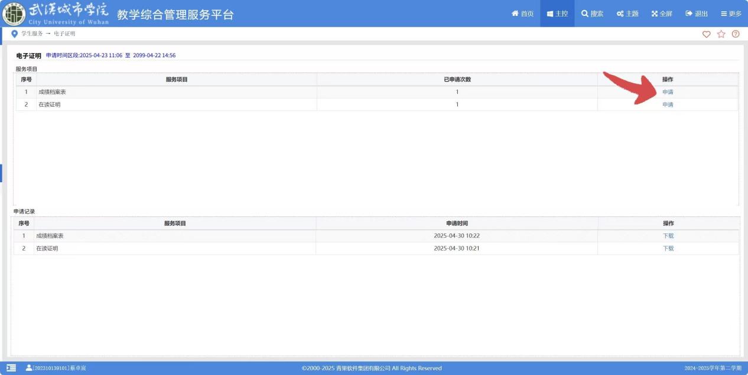Download the 成绩档案表 application record

(x=668, y=236)
